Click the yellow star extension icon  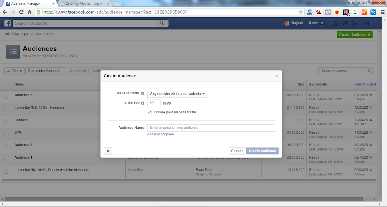point(337,12)
